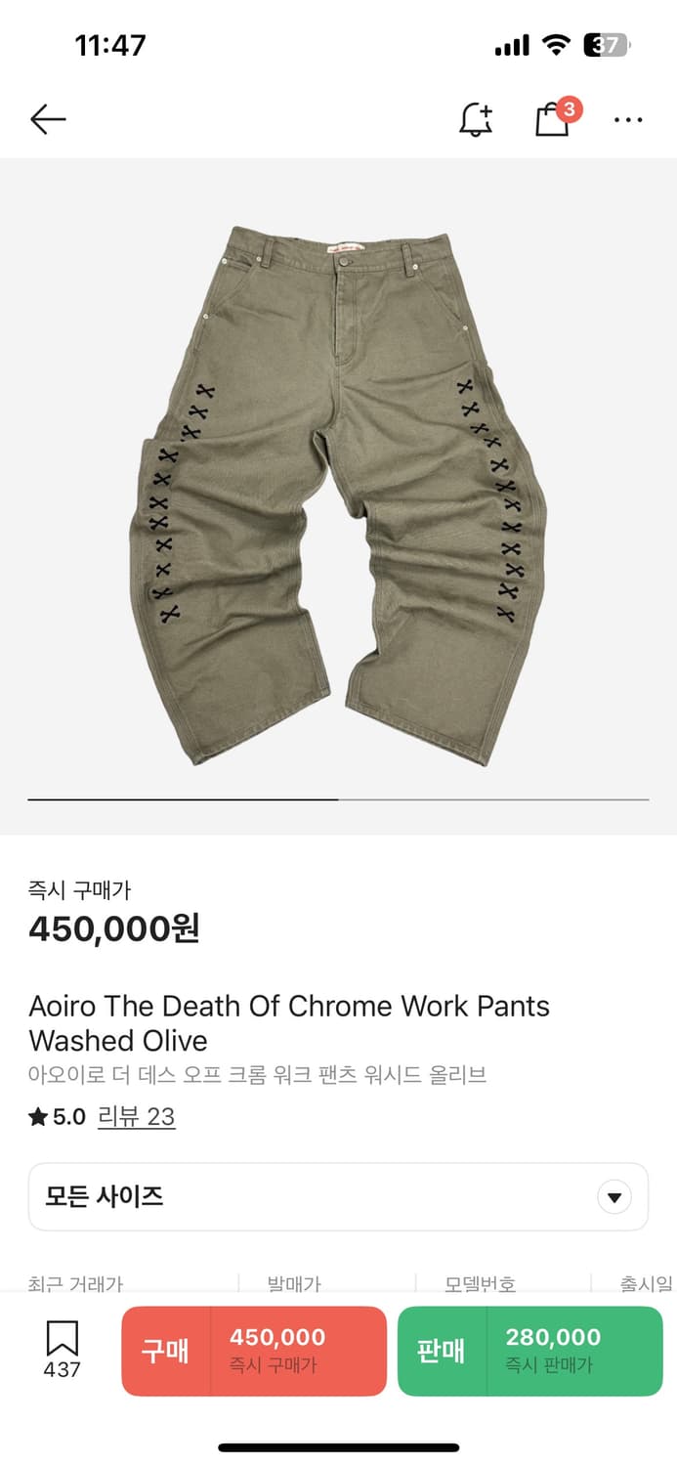Bookmark this item via save icon
Viewport: 677px width, 1466px height.
pos(62,1349)
